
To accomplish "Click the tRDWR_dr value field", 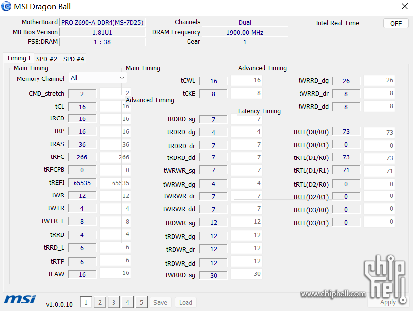I will [x=213, y=249].
